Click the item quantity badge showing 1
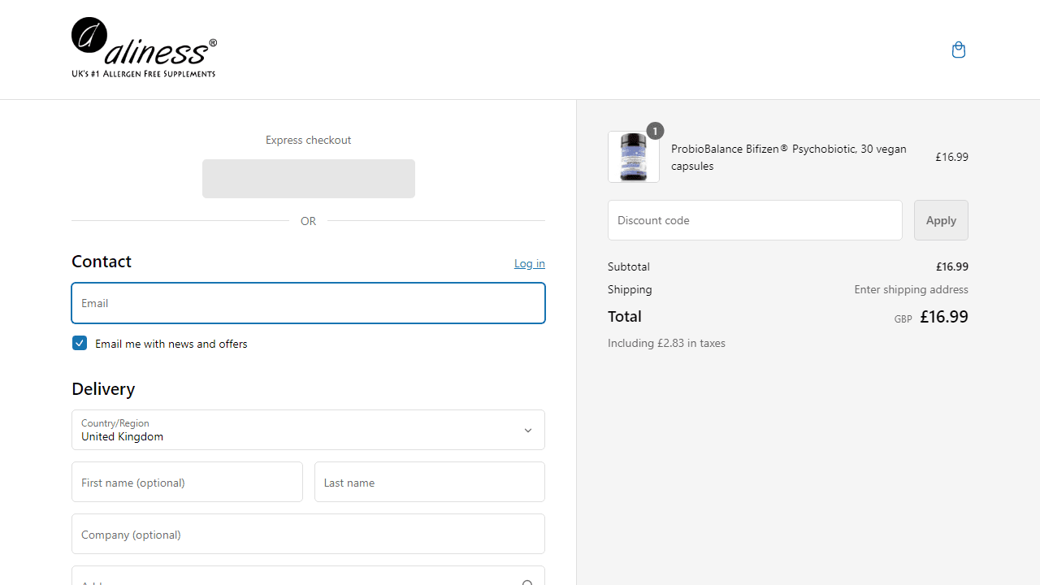Screen dimensions: 1040x585 (655, 131)
